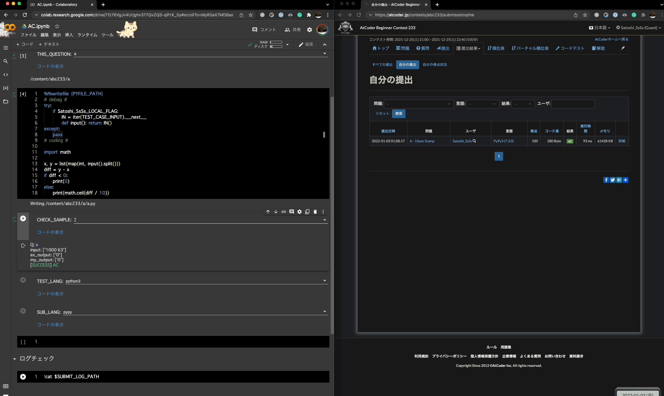The image size is (664, 396).
Task: Open the Colab code snippets icon
Action: (6, 75)
